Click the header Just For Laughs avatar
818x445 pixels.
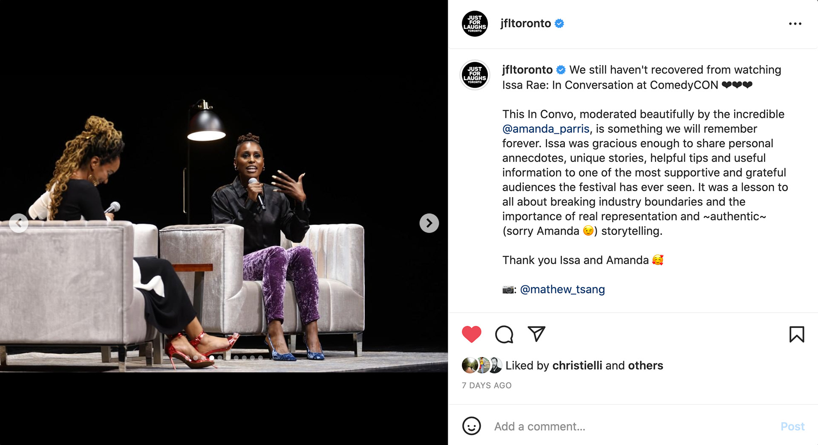click(475, 24)
